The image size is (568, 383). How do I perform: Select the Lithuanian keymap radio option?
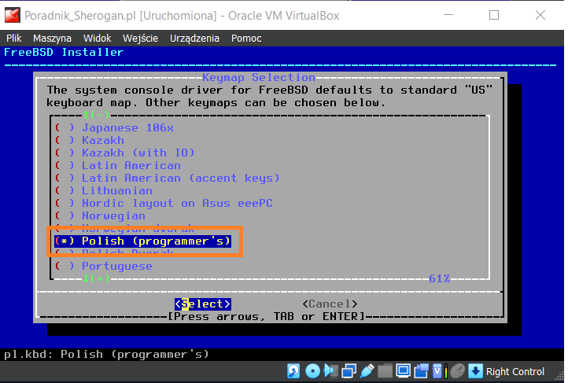116,190
